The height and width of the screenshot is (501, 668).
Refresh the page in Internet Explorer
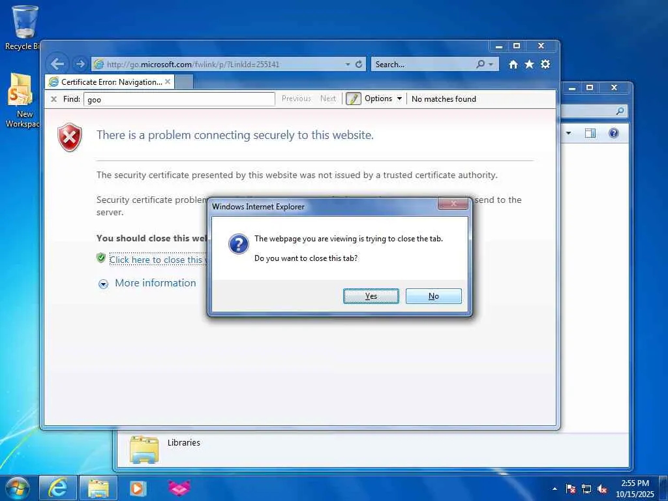pos(359,65)
